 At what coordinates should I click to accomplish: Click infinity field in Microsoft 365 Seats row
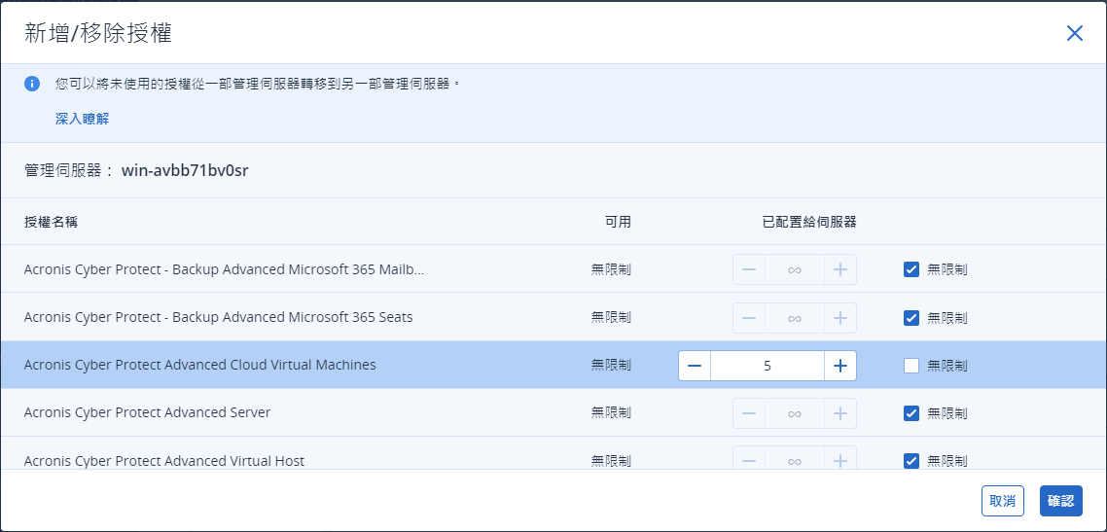click(795, 318)
